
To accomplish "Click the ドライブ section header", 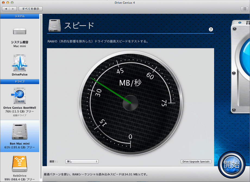I will click(20, 81).
